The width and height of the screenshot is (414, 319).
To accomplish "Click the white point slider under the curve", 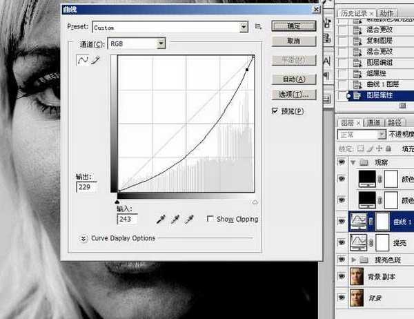I will pyautogui.click(x=255, y=202).
